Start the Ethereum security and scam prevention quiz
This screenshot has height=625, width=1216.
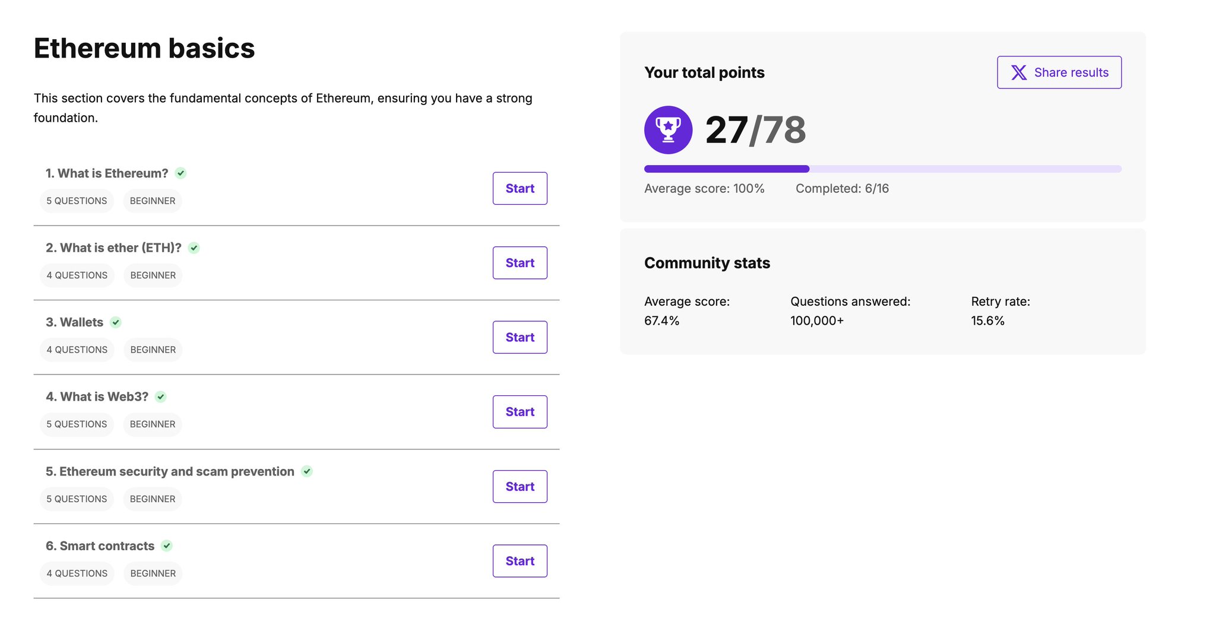(x=520, y=487)
